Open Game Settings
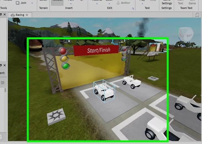The image size is (202, 144). 167,2
